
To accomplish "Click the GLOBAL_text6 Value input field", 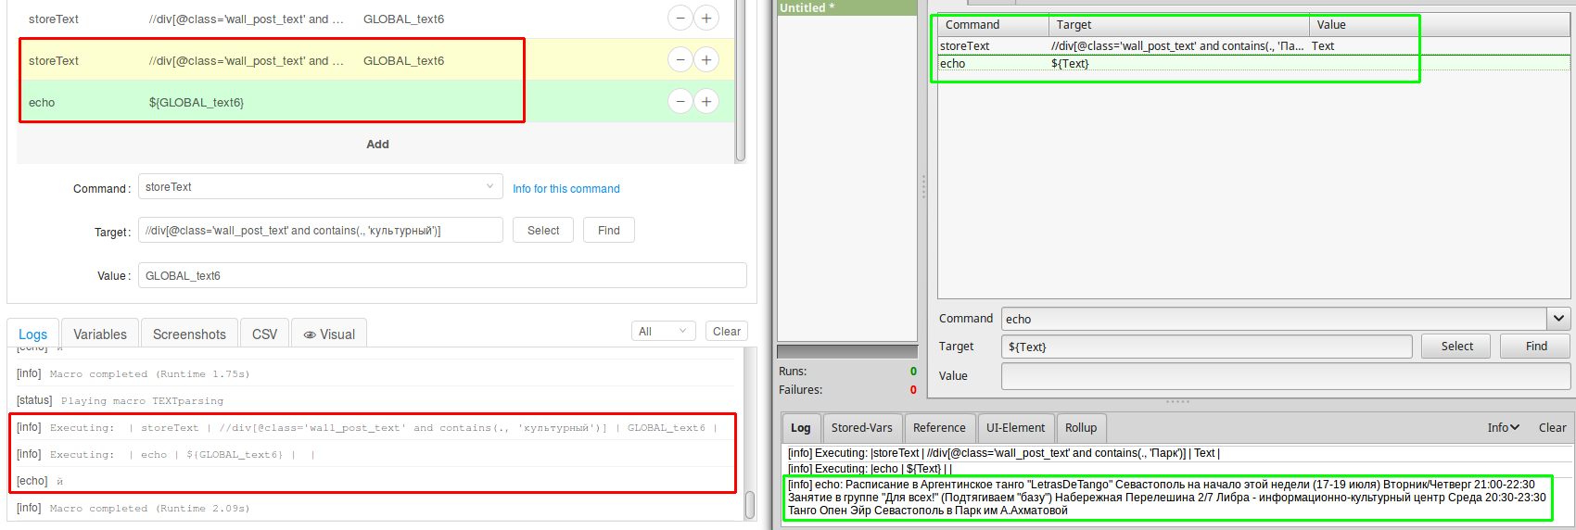I will [442, 276].
